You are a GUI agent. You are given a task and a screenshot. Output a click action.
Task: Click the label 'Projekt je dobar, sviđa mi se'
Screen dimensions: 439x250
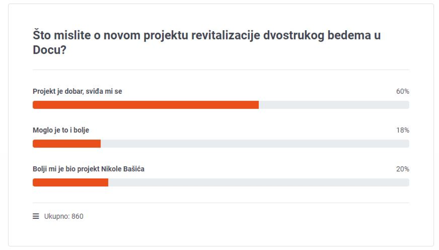[x=77, y=91]
